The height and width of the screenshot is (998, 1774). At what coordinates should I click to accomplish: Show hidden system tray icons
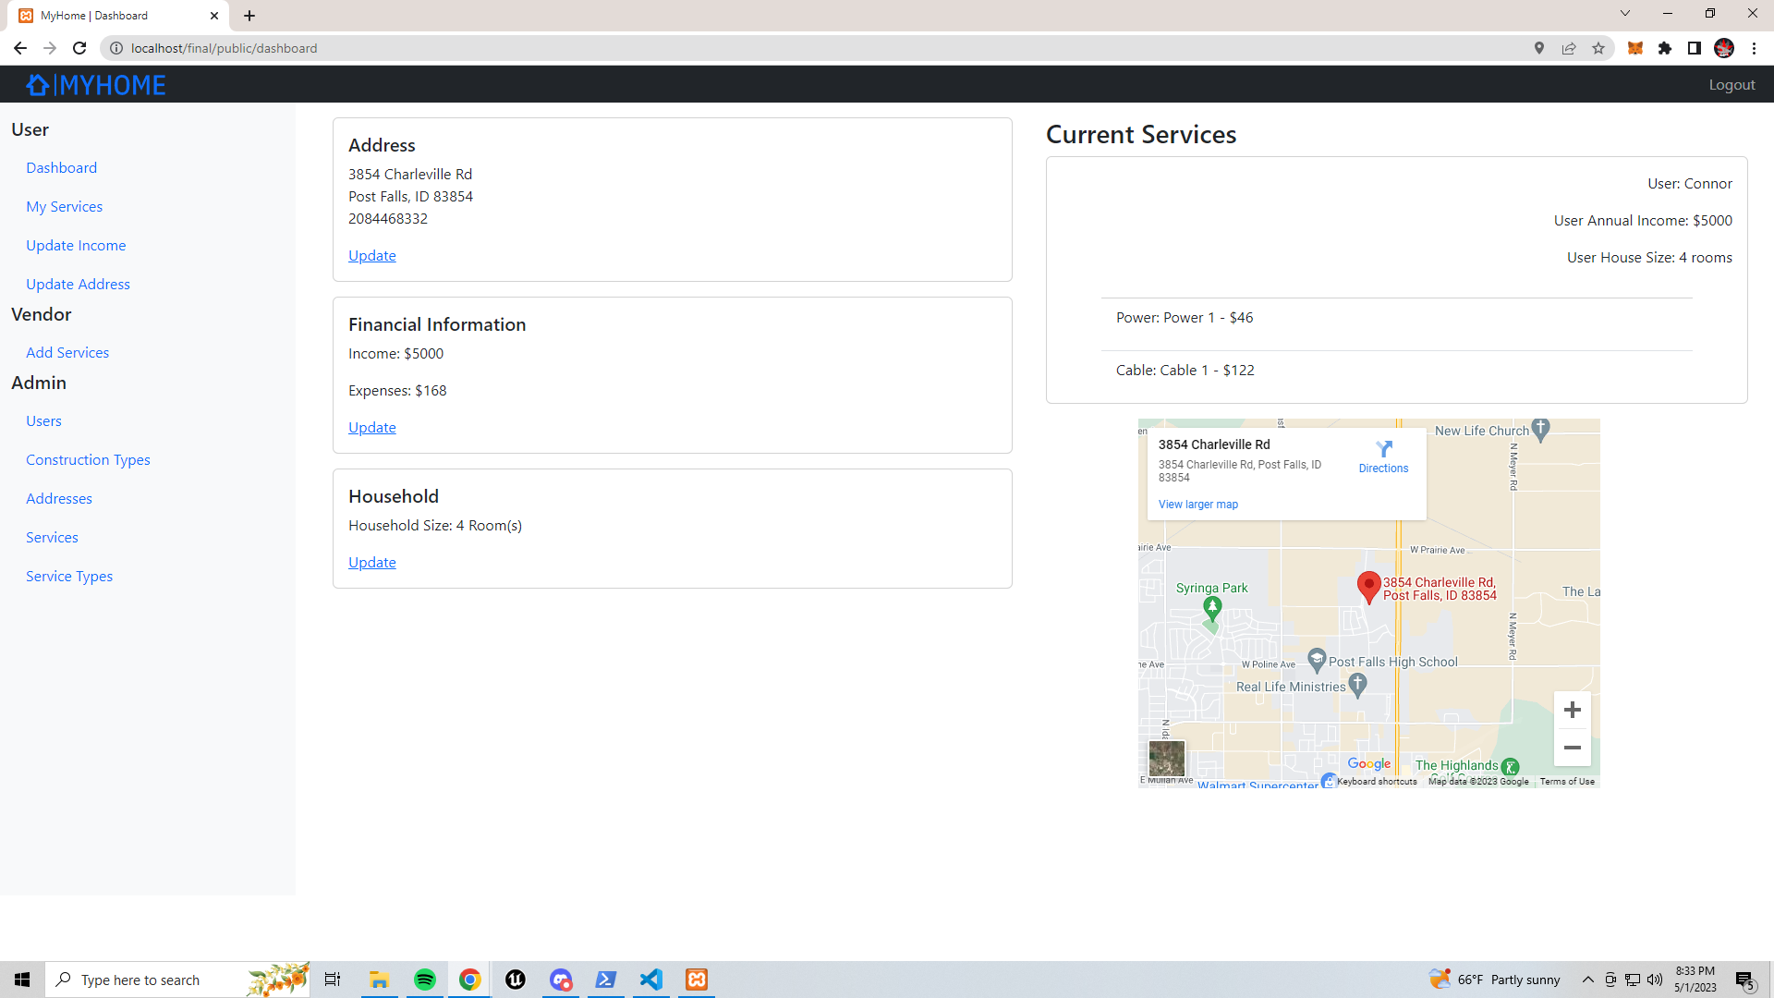click(1587, 980)
